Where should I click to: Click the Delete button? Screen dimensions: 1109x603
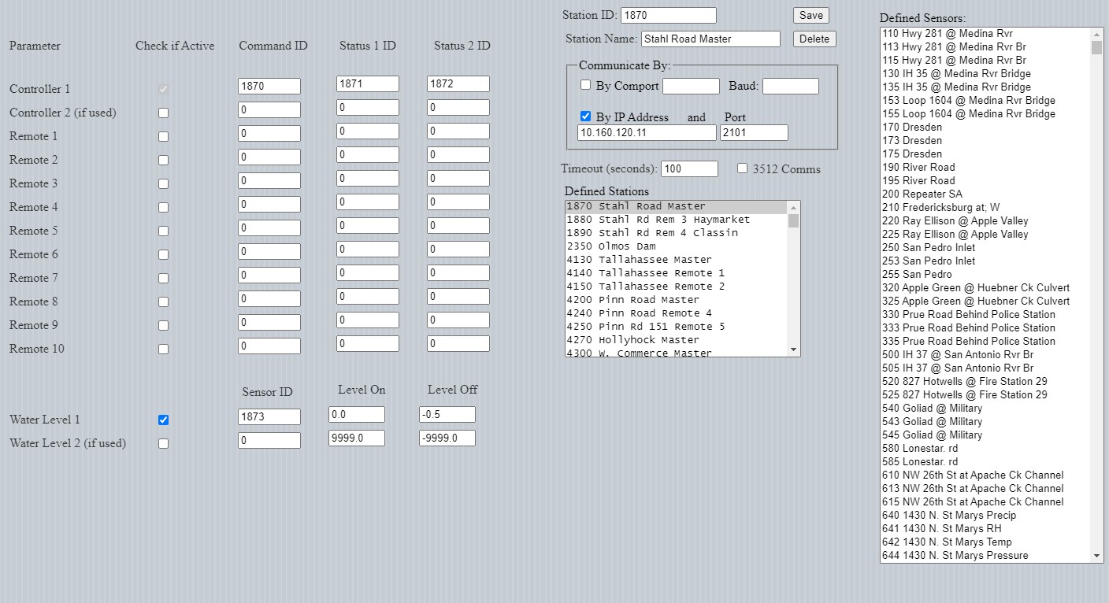click(x=814, y=39)
